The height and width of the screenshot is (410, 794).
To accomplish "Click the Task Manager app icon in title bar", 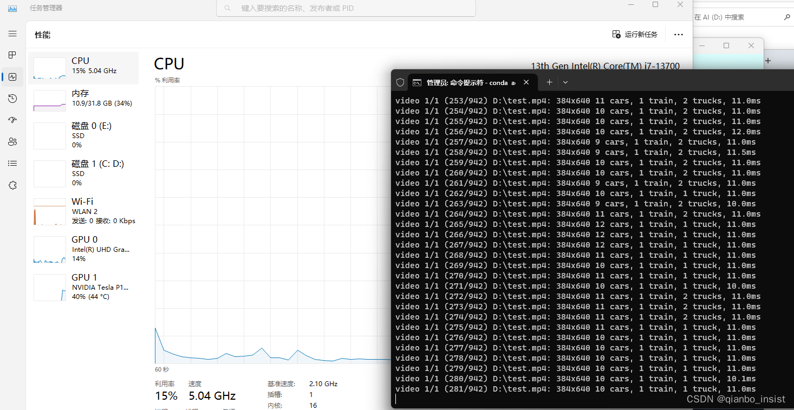I will [x=12, y=8].
